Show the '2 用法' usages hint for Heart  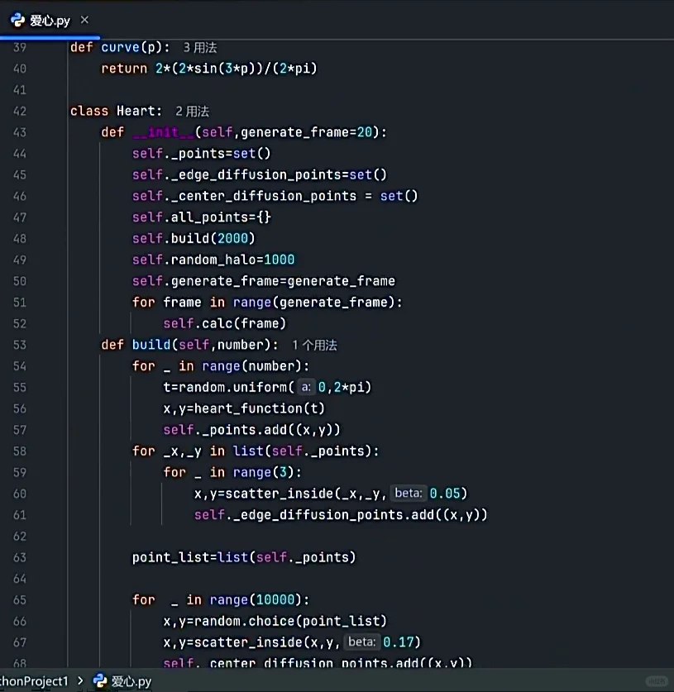192,112
